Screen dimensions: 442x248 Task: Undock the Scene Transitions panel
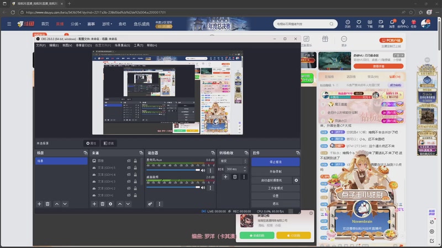246,153
